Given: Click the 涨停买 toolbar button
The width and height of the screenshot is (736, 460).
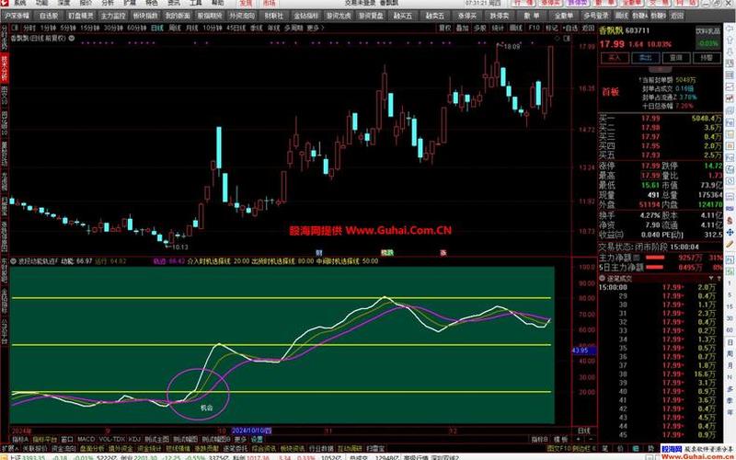Looking at the screenshot, I should (467, 16).
